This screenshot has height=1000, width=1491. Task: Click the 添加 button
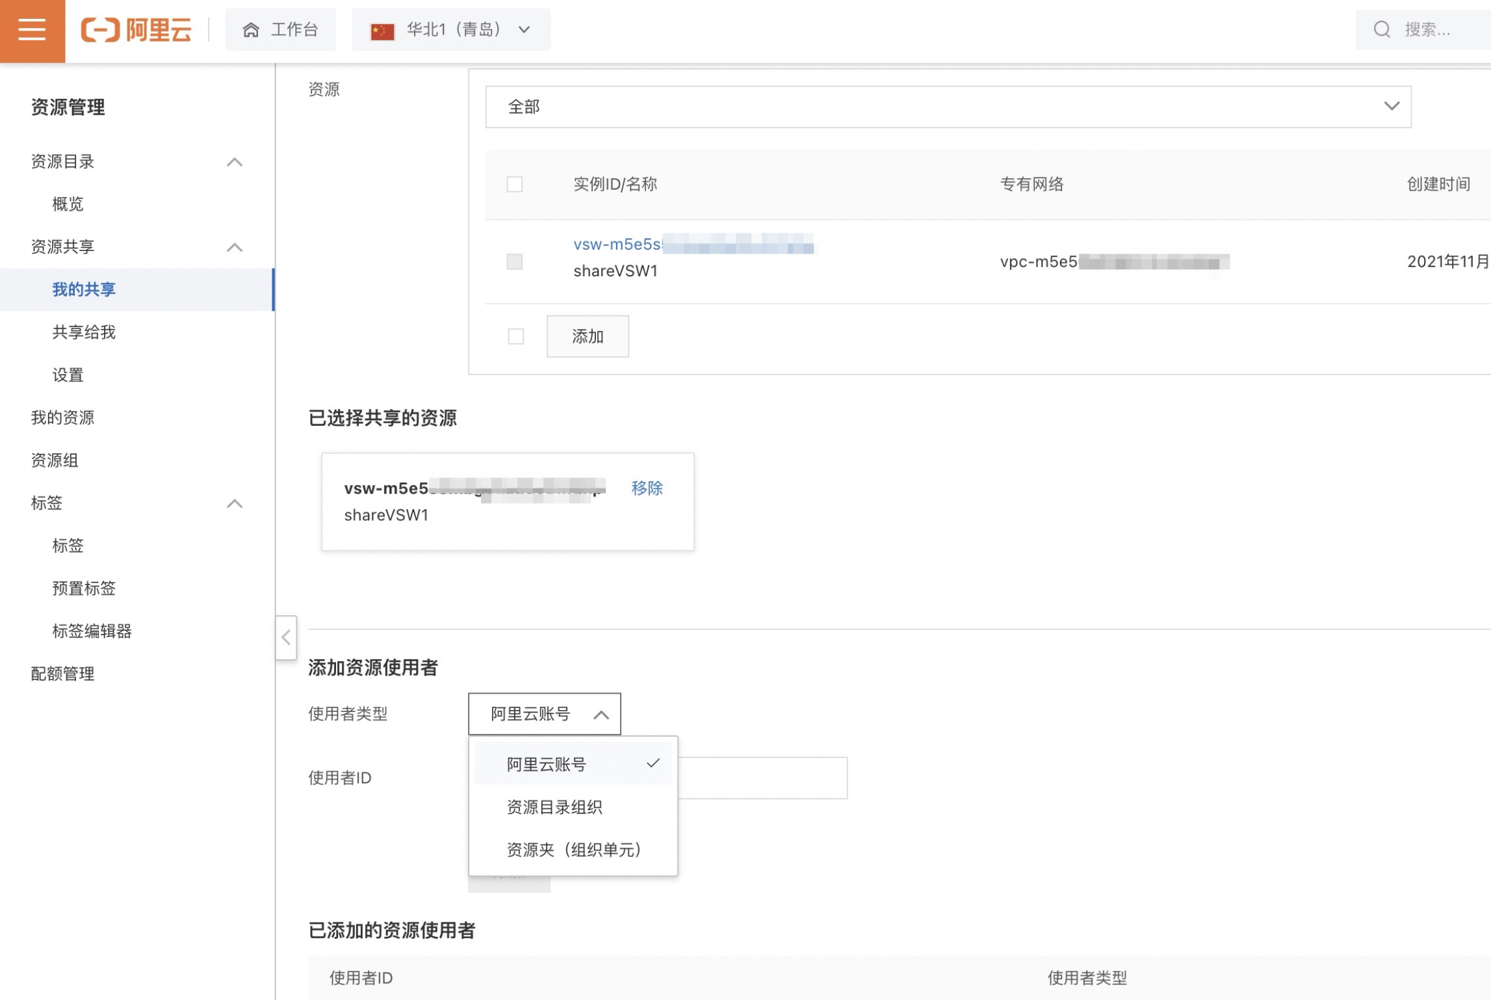588,336
